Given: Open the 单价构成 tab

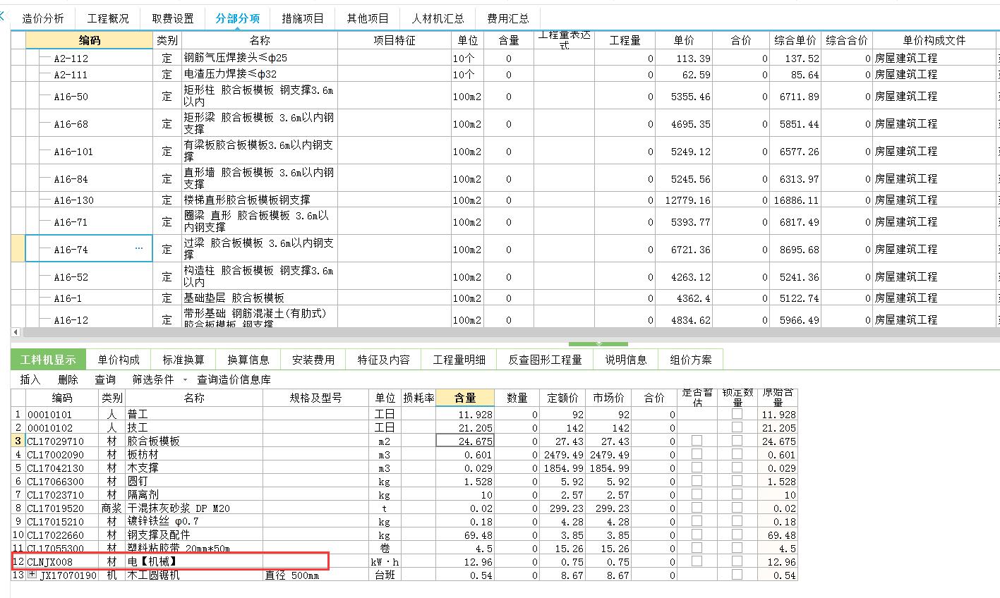Looking at the screenshot, I should pyautogui.click(x=119, y=360).
